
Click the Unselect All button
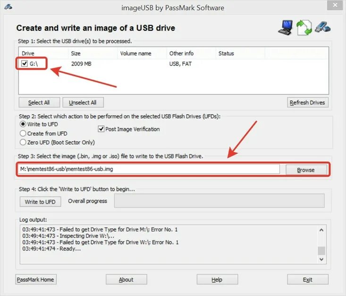pos(83,102)
